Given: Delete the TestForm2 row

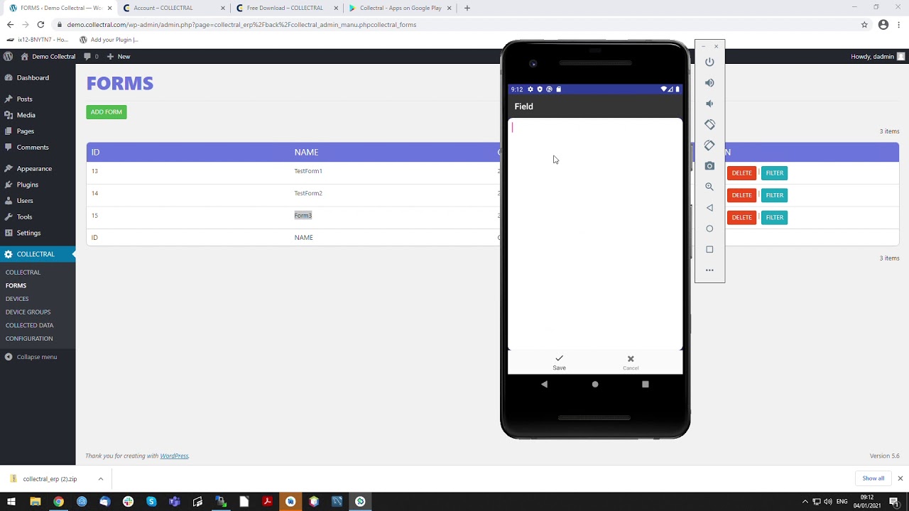Looking at the screenshot, I should (x=741, y=195).
